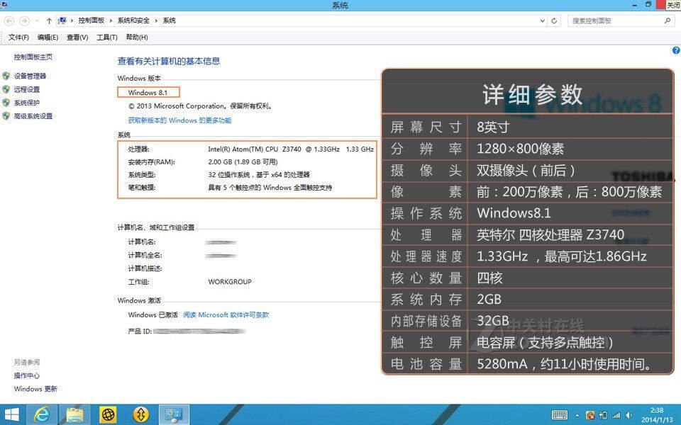This screenshot has height=425, width=681.
Task: Go to 控制面板主页
Action: tap(33, 57)
